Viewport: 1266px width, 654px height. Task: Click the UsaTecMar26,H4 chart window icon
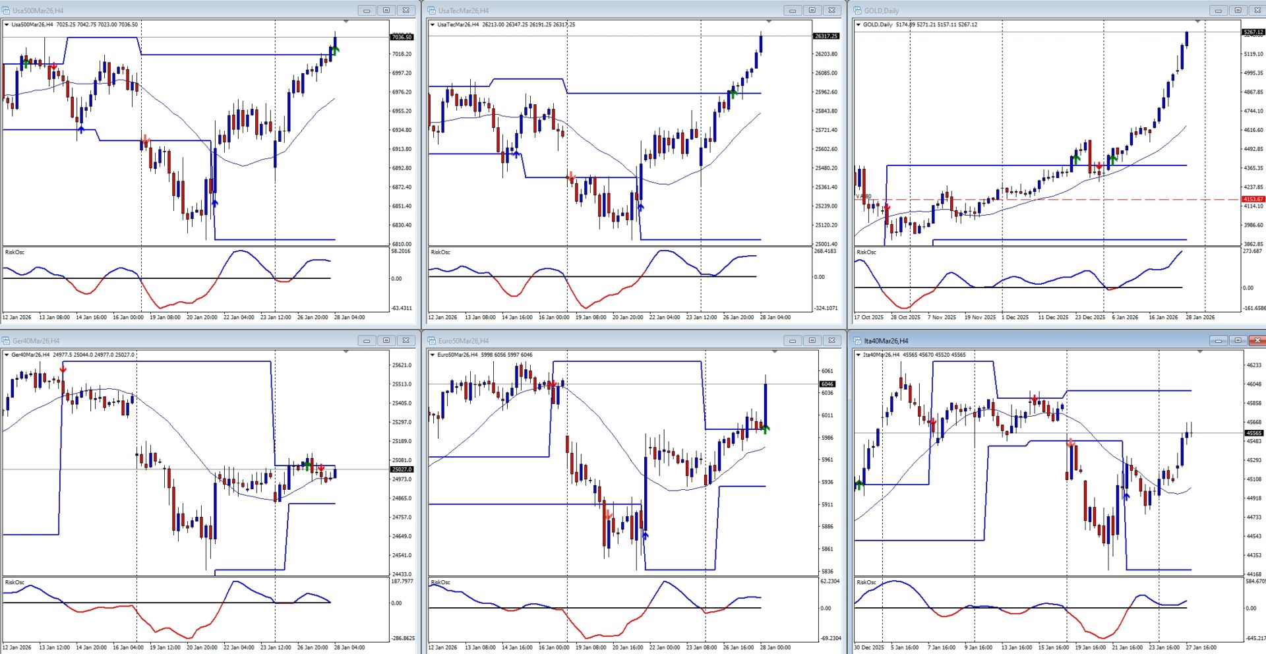(x=432, y=11)
